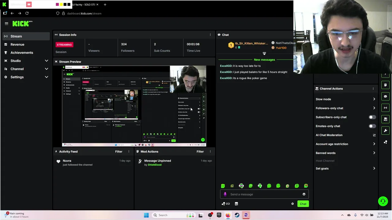
Task: Select Stream in sidebar
Action: [26, 36]
